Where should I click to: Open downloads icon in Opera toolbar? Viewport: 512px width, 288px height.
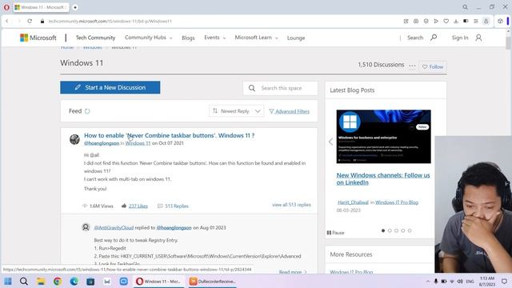click(456, 21)
